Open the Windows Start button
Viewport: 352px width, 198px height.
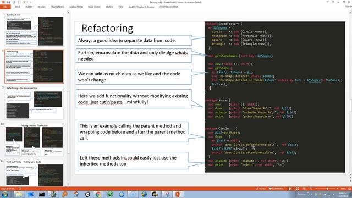pos(5,194)
